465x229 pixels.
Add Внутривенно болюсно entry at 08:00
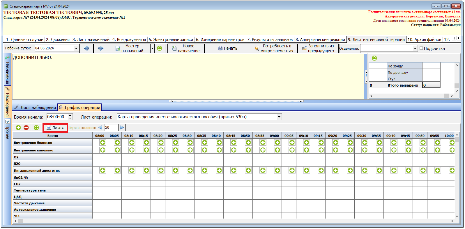[103, 142]
